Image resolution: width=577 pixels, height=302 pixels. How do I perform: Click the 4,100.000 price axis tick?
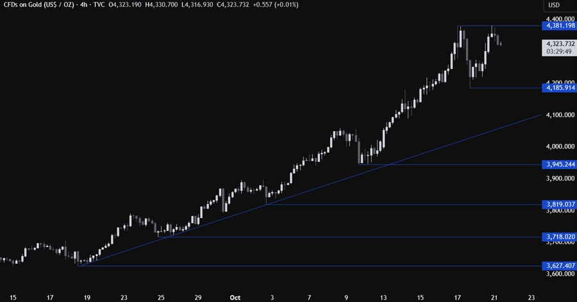point(559,115)
